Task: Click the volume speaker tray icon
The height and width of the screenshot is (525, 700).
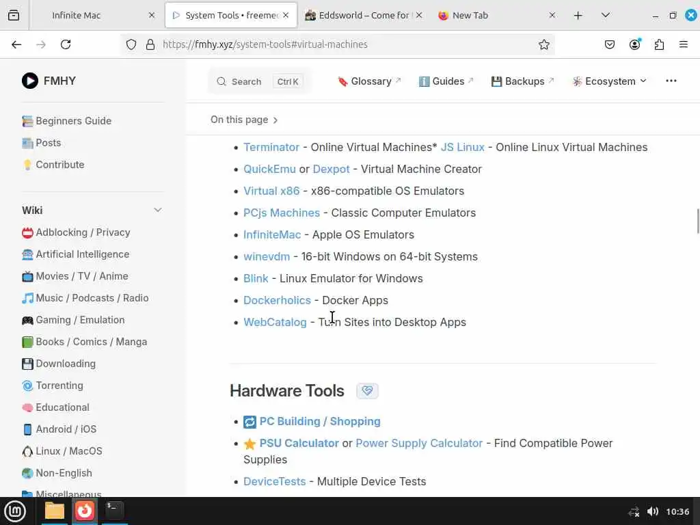Action: pos(652,511)
